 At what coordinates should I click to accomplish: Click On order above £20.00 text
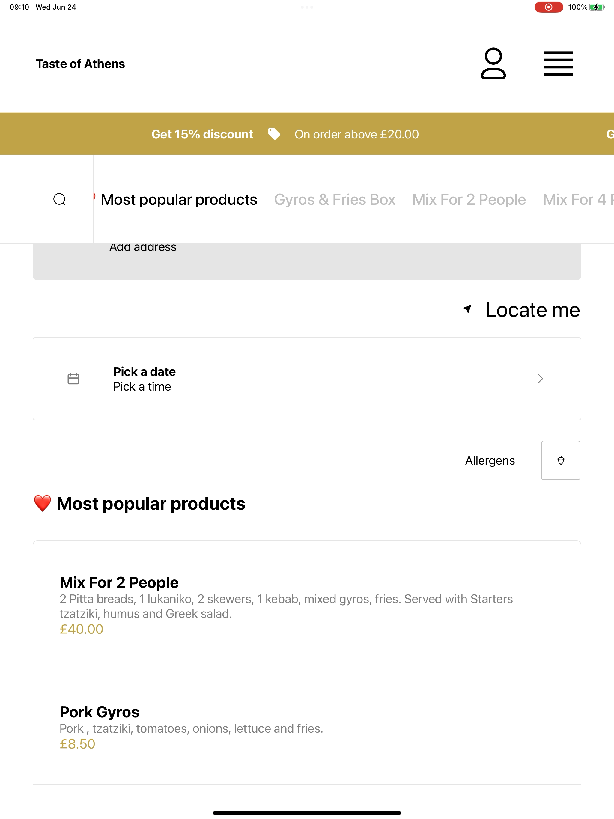point(357,134)
